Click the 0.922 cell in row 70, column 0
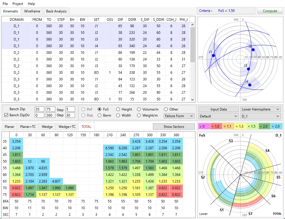This screenshot has width=285, height=219. (16, 188)
